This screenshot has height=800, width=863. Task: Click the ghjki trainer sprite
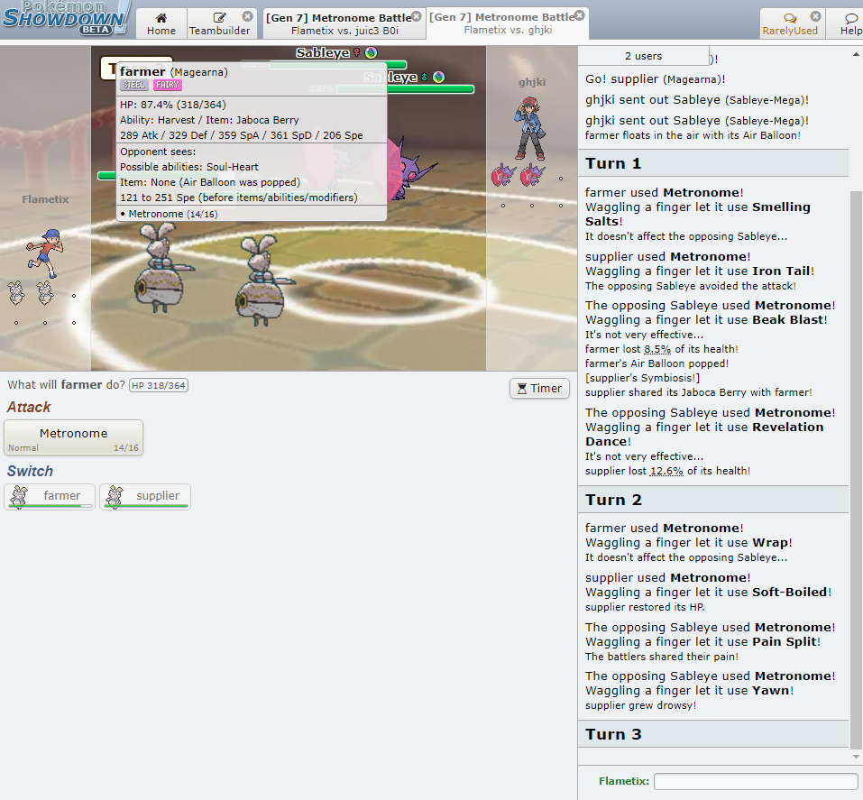[530, 128]
